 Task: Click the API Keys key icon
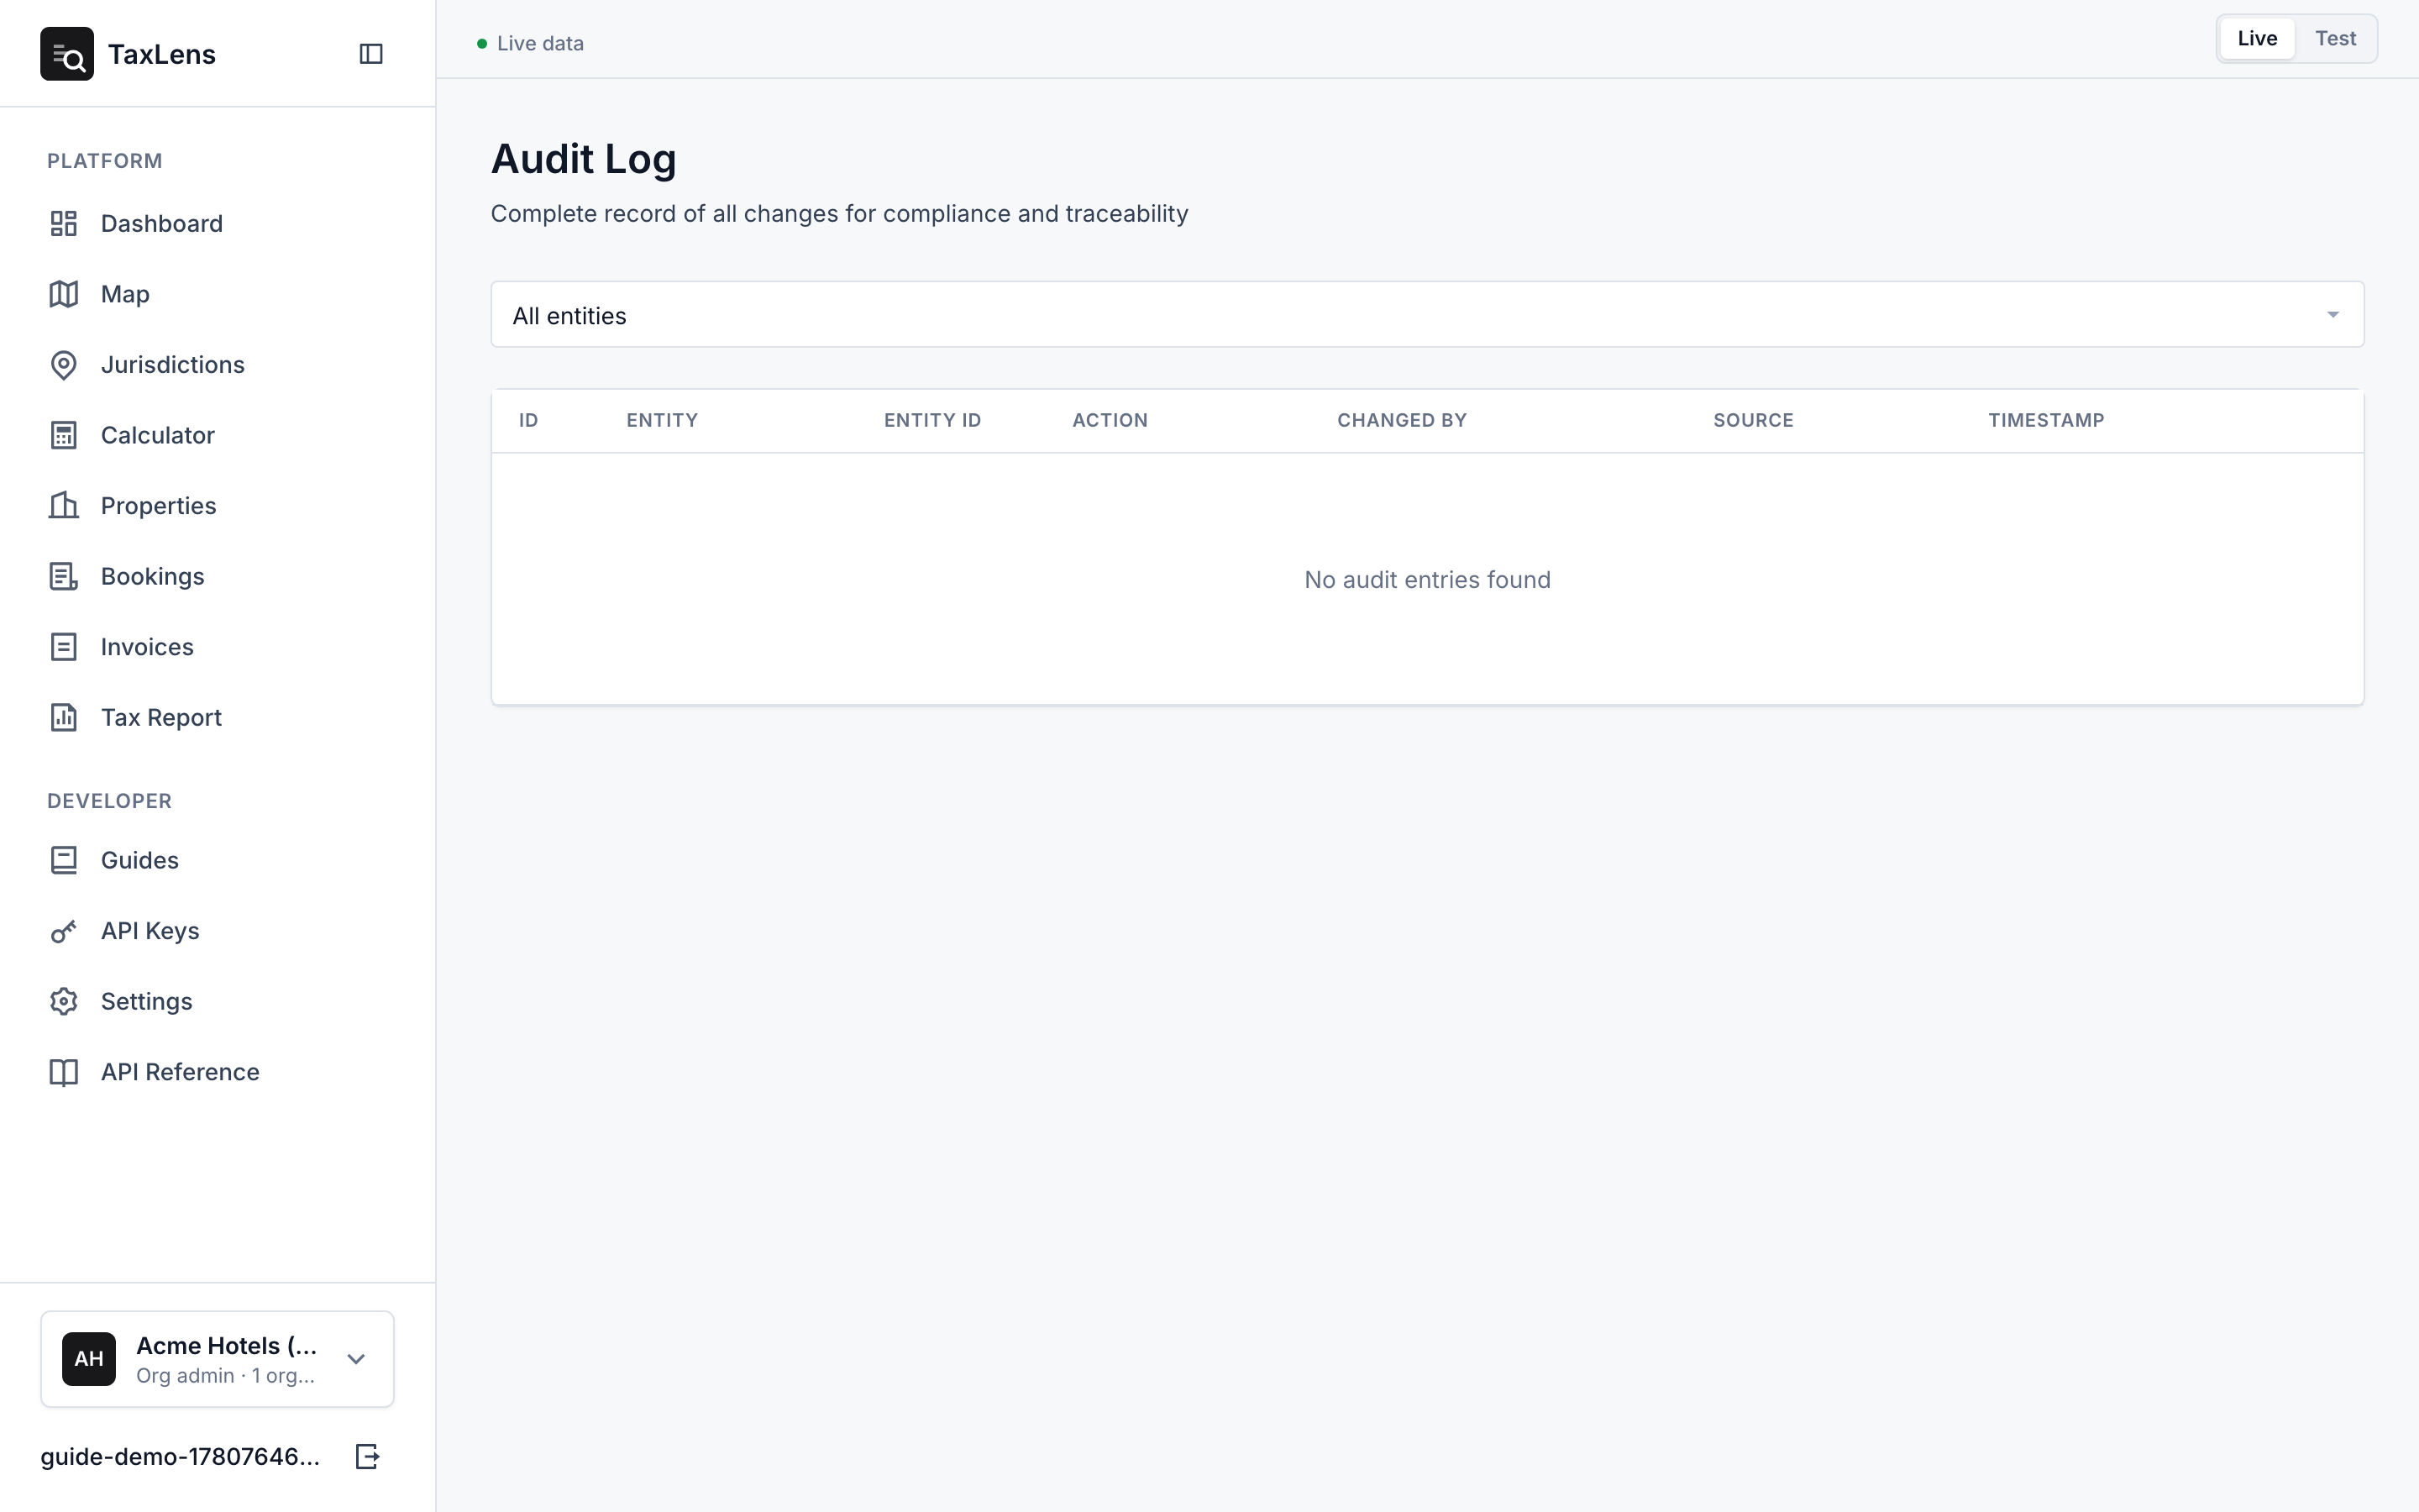pyautogui.click(x=64, y=931)
